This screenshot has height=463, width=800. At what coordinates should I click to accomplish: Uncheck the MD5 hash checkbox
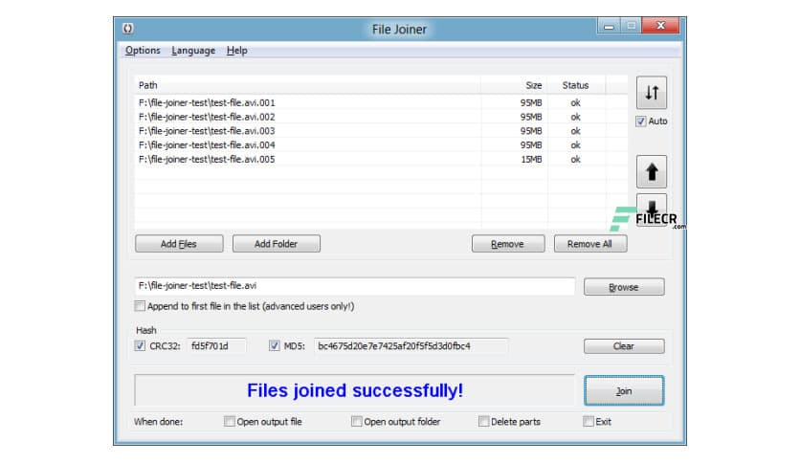click(275, 345)
